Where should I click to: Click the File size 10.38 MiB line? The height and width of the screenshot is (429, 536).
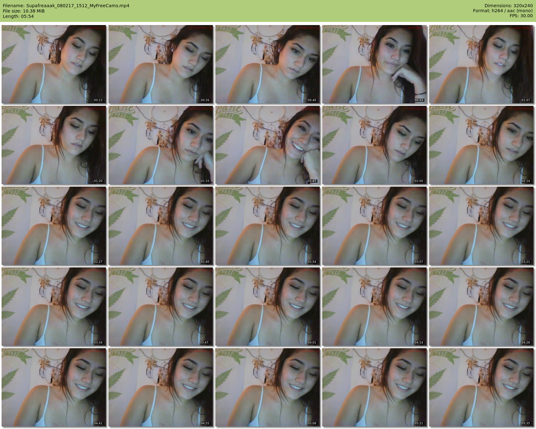[24, 11]
